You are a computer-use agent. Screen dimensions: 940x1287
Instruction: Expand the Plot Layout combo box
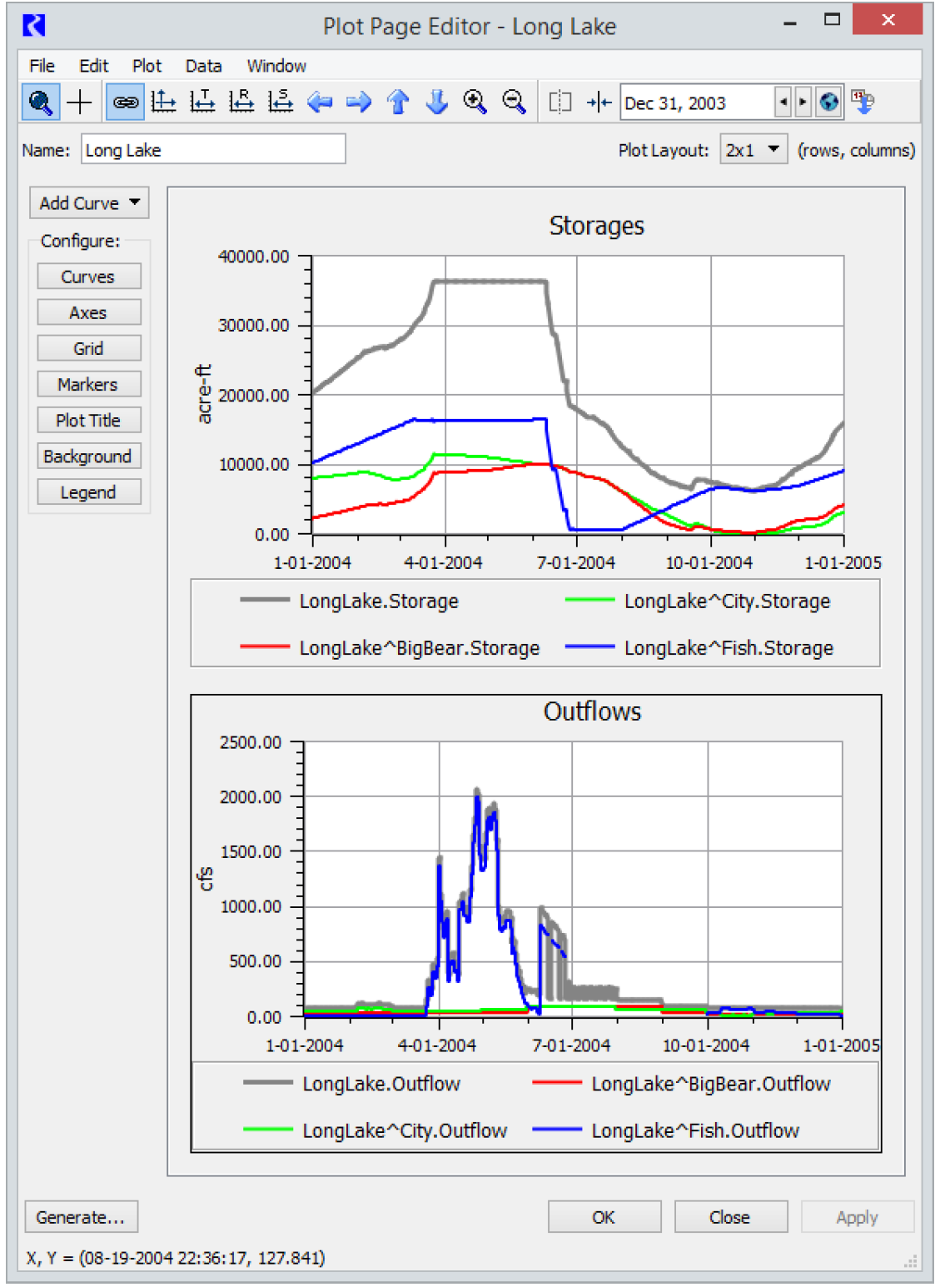click(x=753, y=150)
